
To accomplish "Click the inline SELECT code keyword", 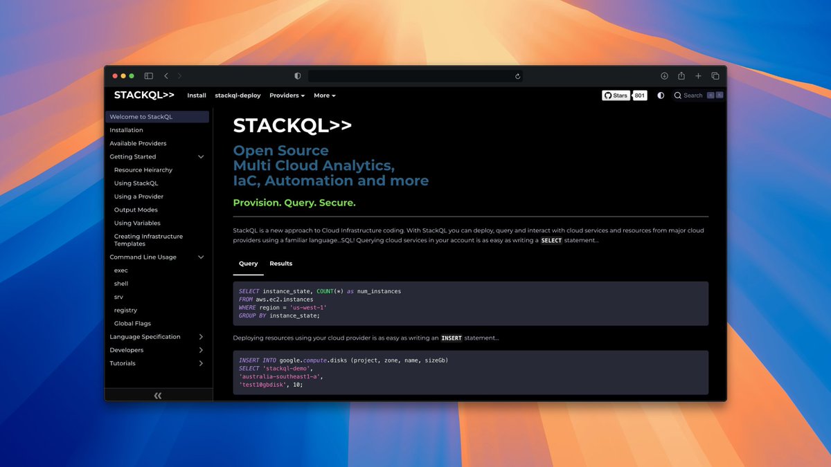I will pyautogui.click(x=551, y=240).
